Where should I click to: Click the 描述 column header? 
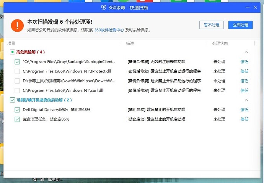pyautogui.click(x=130, y=43)
